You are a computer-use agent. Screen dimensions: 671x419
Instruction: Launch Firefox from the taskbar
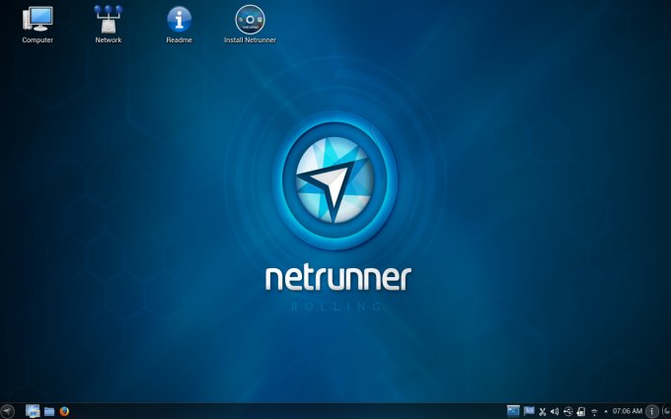(64, 411)
